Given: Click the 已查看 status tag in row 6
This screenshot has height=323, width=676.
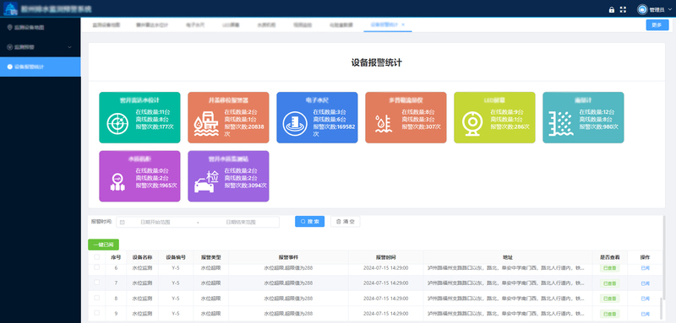Looking at the screenshot, I should coord(609,268).
